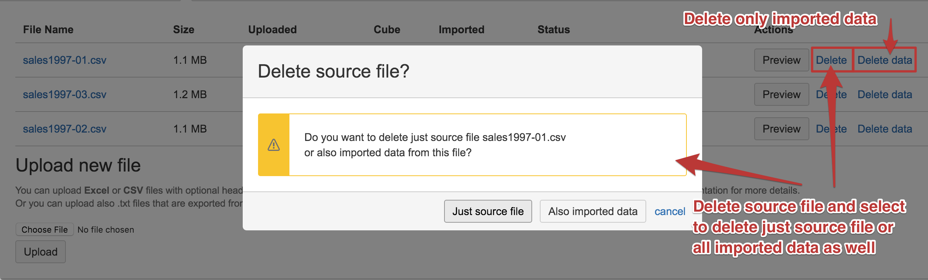Click Delete data in the sales1997-02.csv row

pyautogui.click(x=884, y=129)
